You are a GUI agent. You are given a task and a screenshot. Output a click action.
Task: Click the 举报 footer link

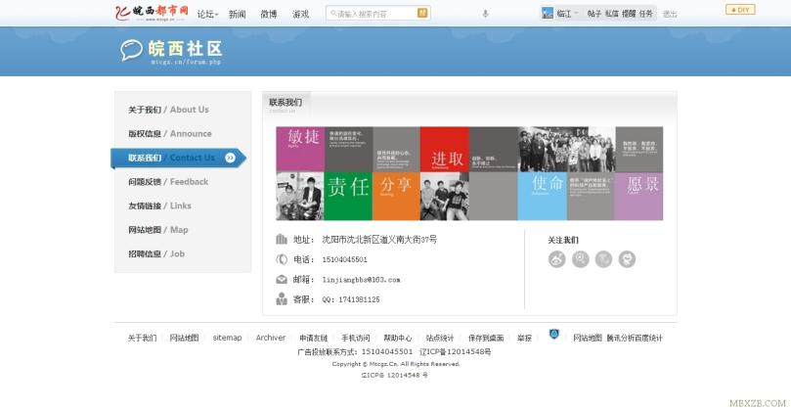point(524,339)
